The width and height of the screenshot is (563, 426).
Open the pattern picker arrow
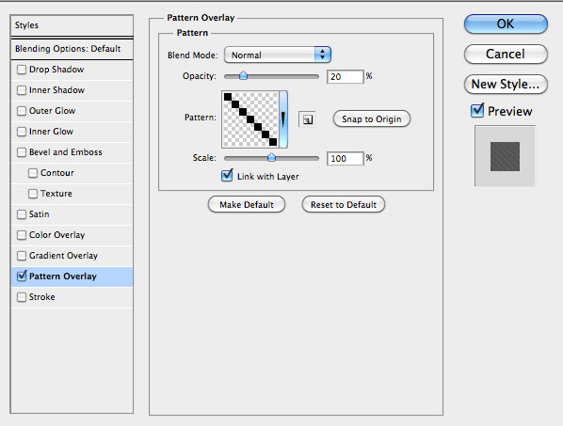(x=283, y=119)
